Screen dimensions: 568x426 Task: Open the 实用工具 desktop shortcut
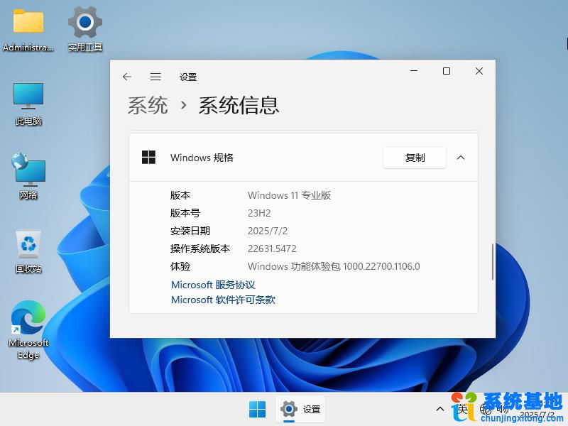(x=85, y=30)
